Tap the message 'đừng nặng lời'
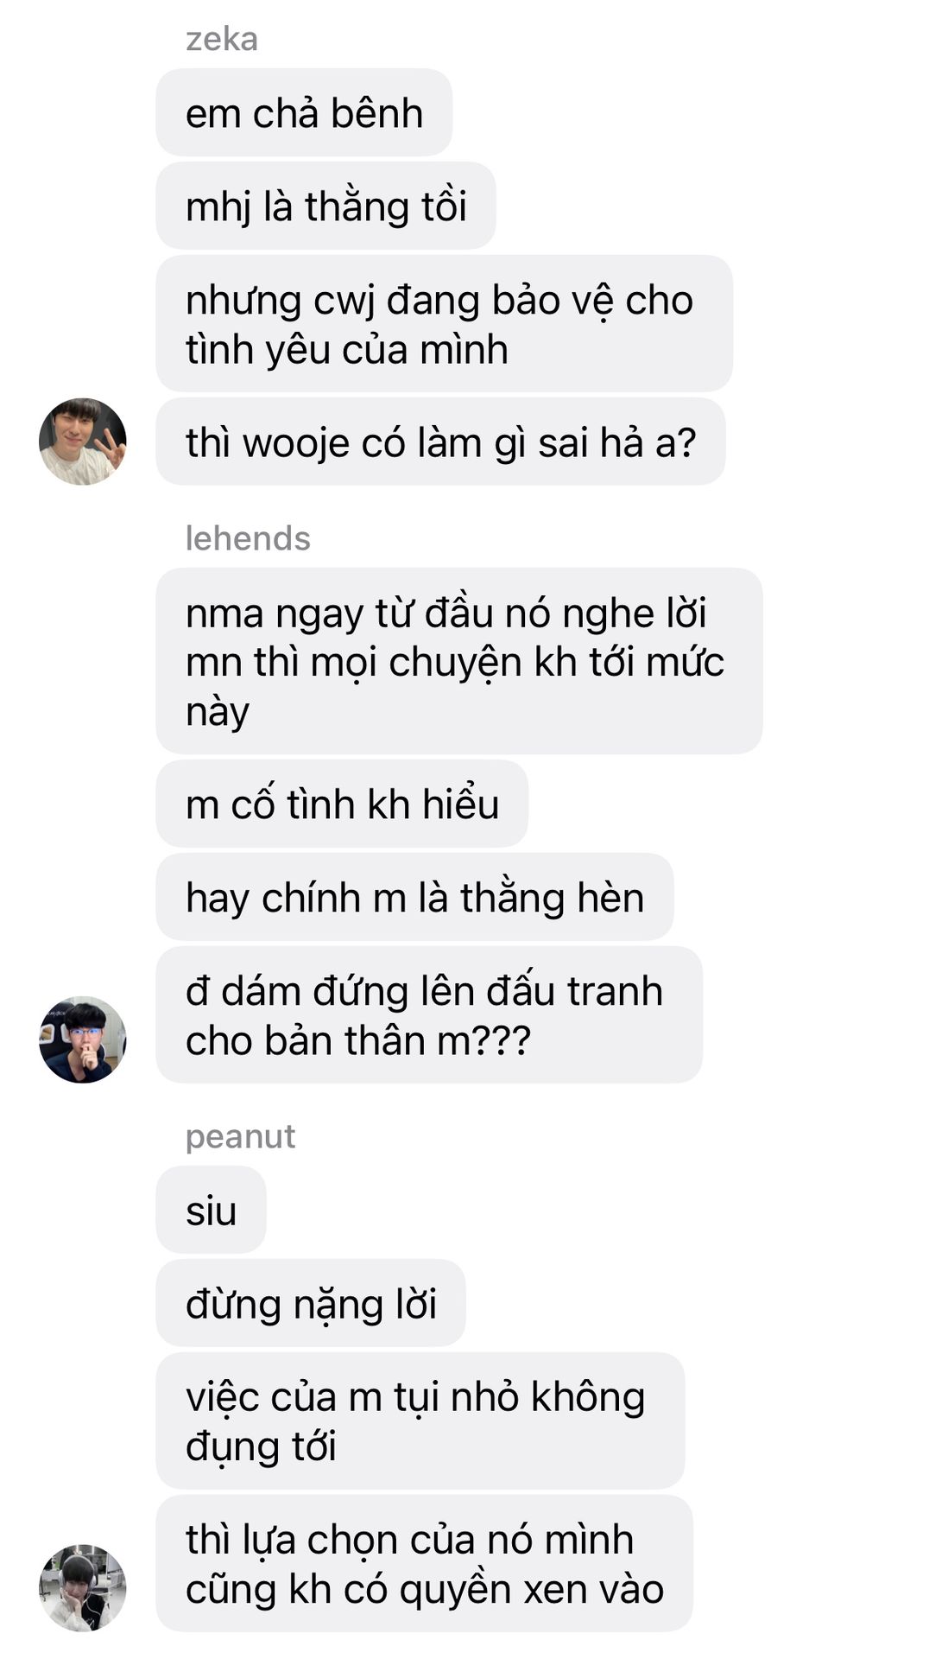This screenshot has height=1659, width=948. coord(311,1304)
